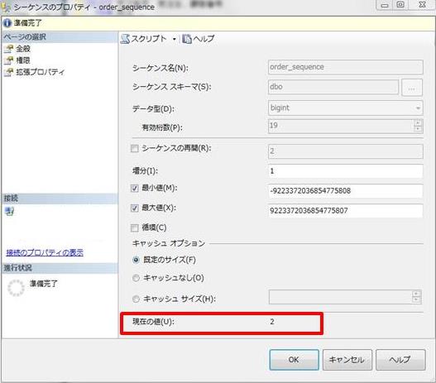Open the スクリプト dropdown arrow
Screen dimensions: 436x383
click(175, 39)
